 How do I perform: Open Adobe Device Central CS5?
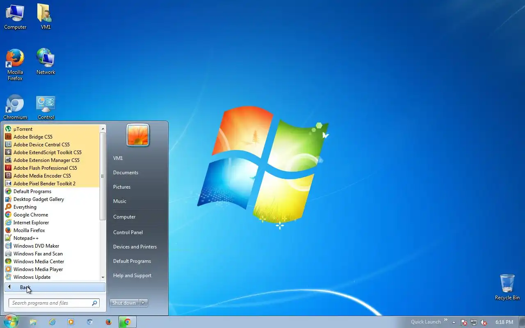52,144
